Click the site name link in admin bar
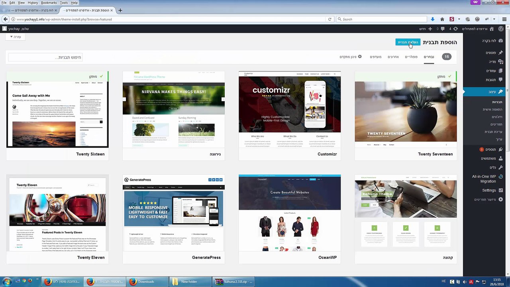The image size is (510, 287). [x=478, y=29]
